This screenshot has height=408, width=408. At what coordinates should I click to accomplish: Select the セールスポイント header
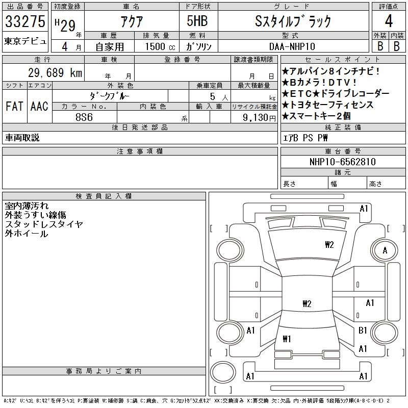tap(343, 59)
